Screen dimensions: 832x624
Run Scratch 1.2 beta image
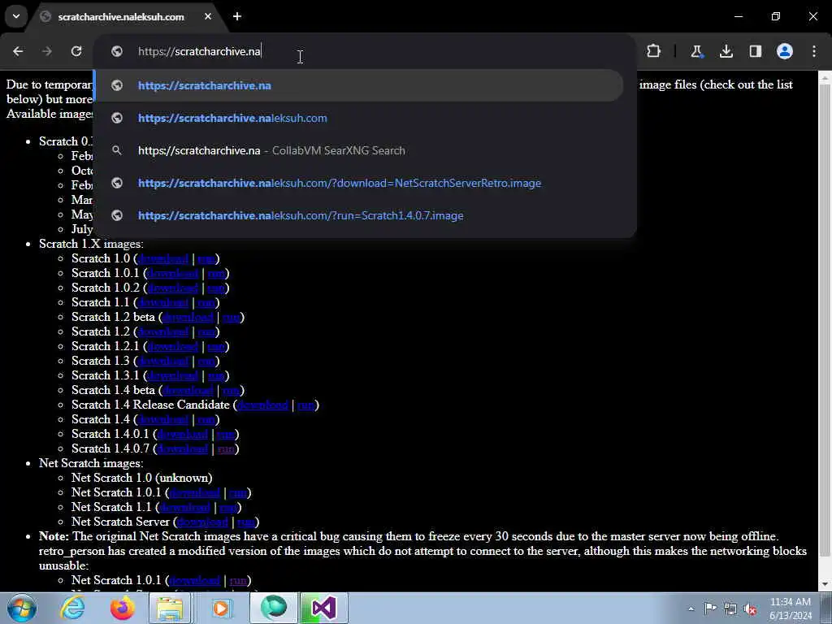[231, 318]
